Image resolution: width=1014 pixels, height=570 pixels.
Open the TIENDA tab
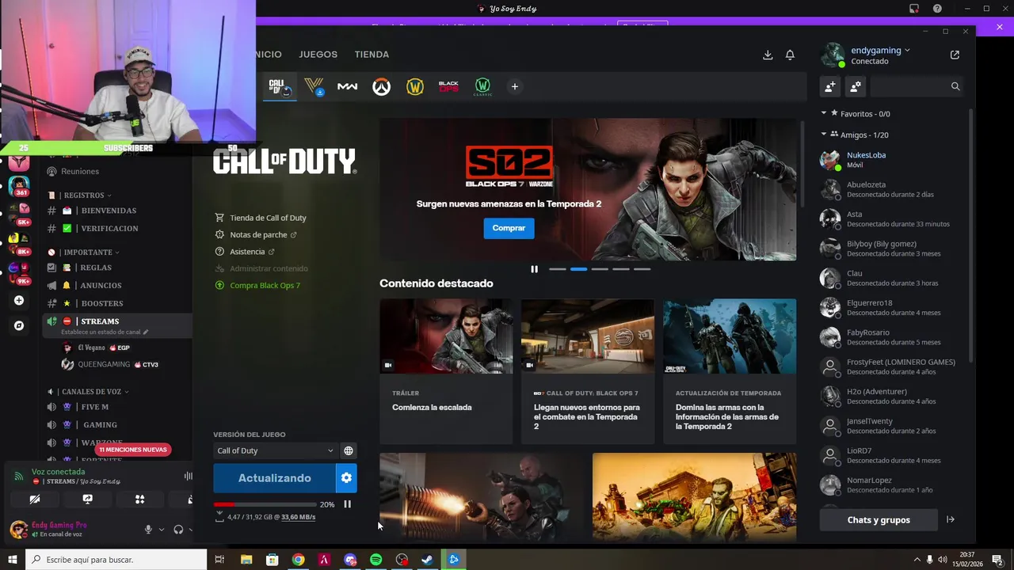point(372,55)
